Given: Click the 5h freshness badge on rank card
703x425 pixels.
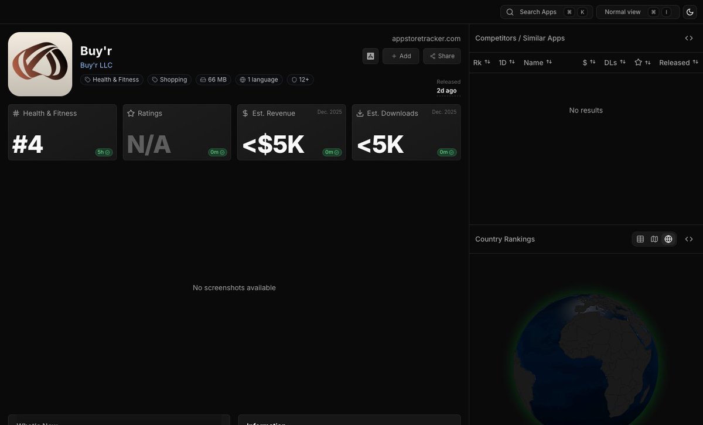Looking at the screenshot, I should [104, 152].
